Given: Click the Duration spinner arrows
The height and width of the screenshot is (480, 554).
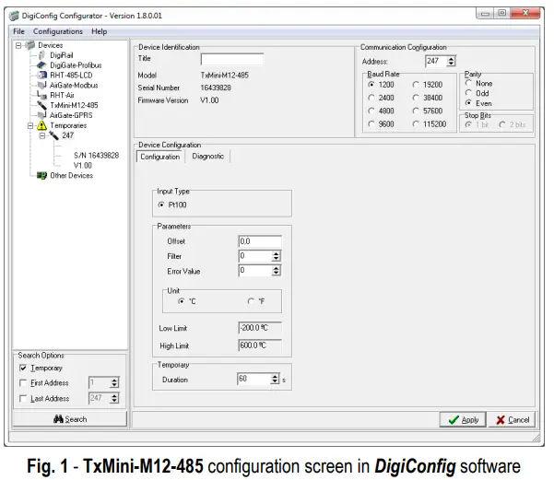Looking at the screenshot, I should click(275, 380).
